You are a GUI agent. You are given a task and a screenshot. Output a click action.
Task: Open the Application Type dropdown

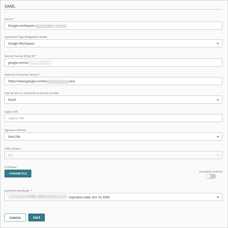(x=113, y=43)
